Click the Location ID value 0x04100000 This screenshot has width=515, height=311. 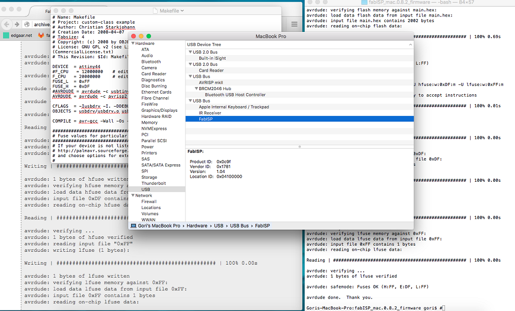229,177
